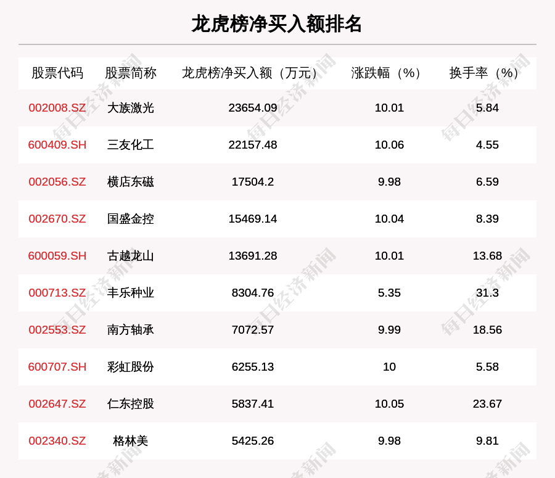Click 国盛金控 change value 10.04

click(x=389, y=219)
